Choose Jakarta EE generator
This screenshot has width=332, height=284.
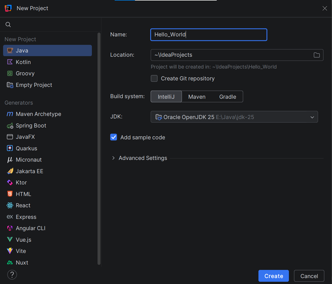[x=48, y=171]
